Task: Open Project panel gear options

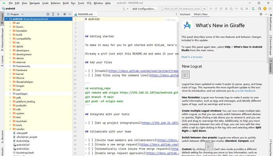Action: pos(65,14)
